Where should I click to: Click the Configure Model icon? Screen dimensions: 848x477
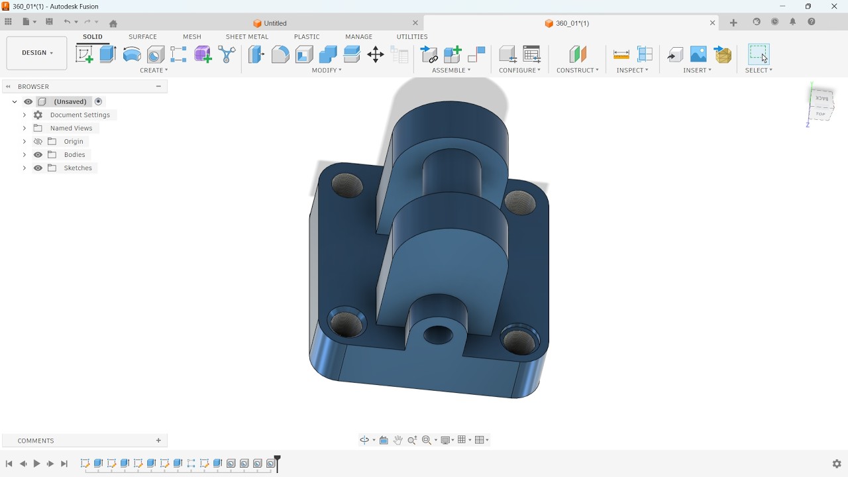508,54
